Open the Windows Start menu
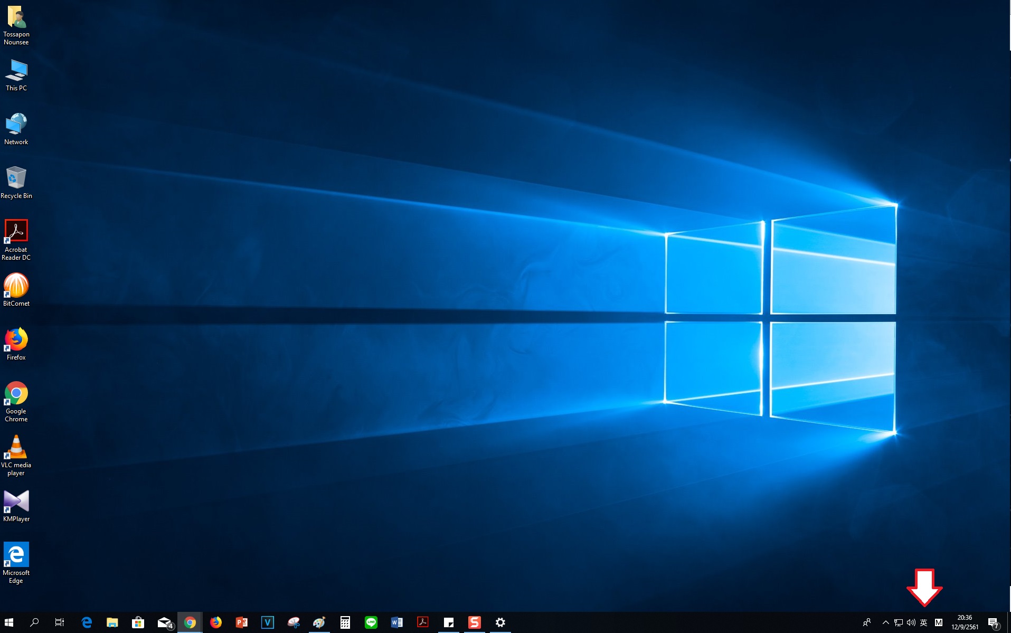Image resolution: width=1011 pixels, height=633 pixels. [x=9, y=622]
